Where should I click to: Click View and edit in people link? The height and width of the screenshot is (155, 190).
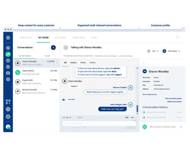(x=173, y=99)
